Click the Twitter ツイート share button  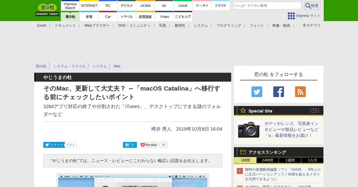(54, 145)
